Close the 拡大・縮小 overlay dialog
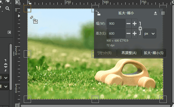The image size is (174, 107). point(163,13)
